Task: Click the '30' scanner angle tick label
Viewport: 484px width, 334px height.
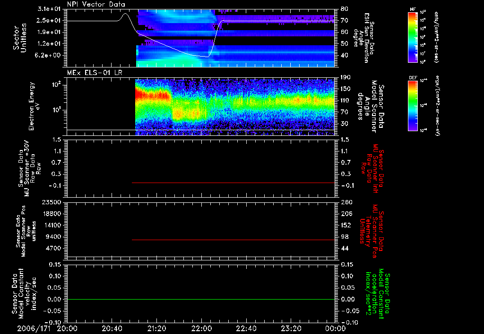Action: tap(345, 124)
